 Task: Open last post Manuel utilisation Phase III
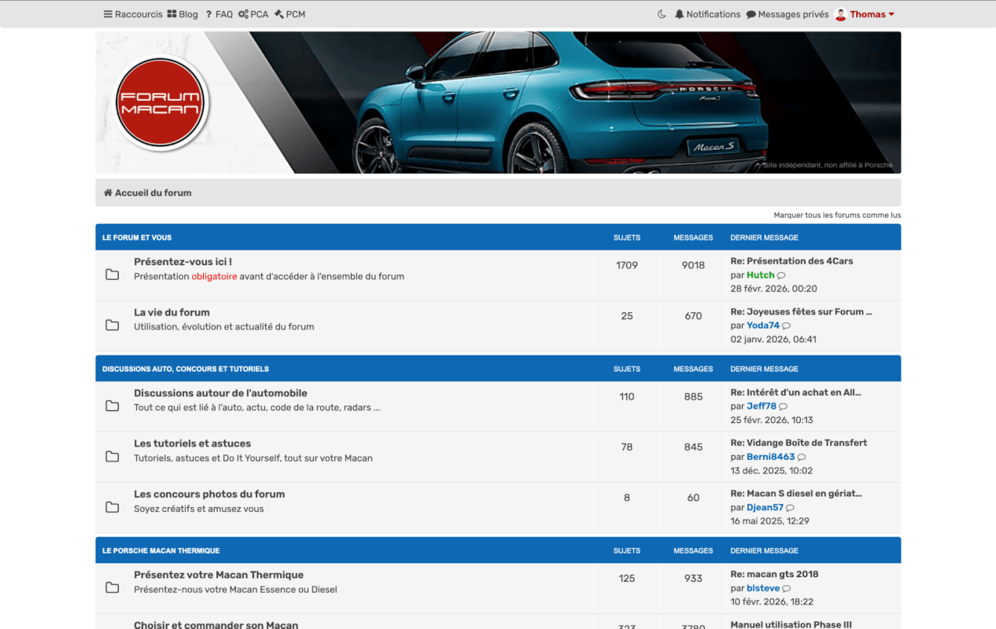pos(791,624)
